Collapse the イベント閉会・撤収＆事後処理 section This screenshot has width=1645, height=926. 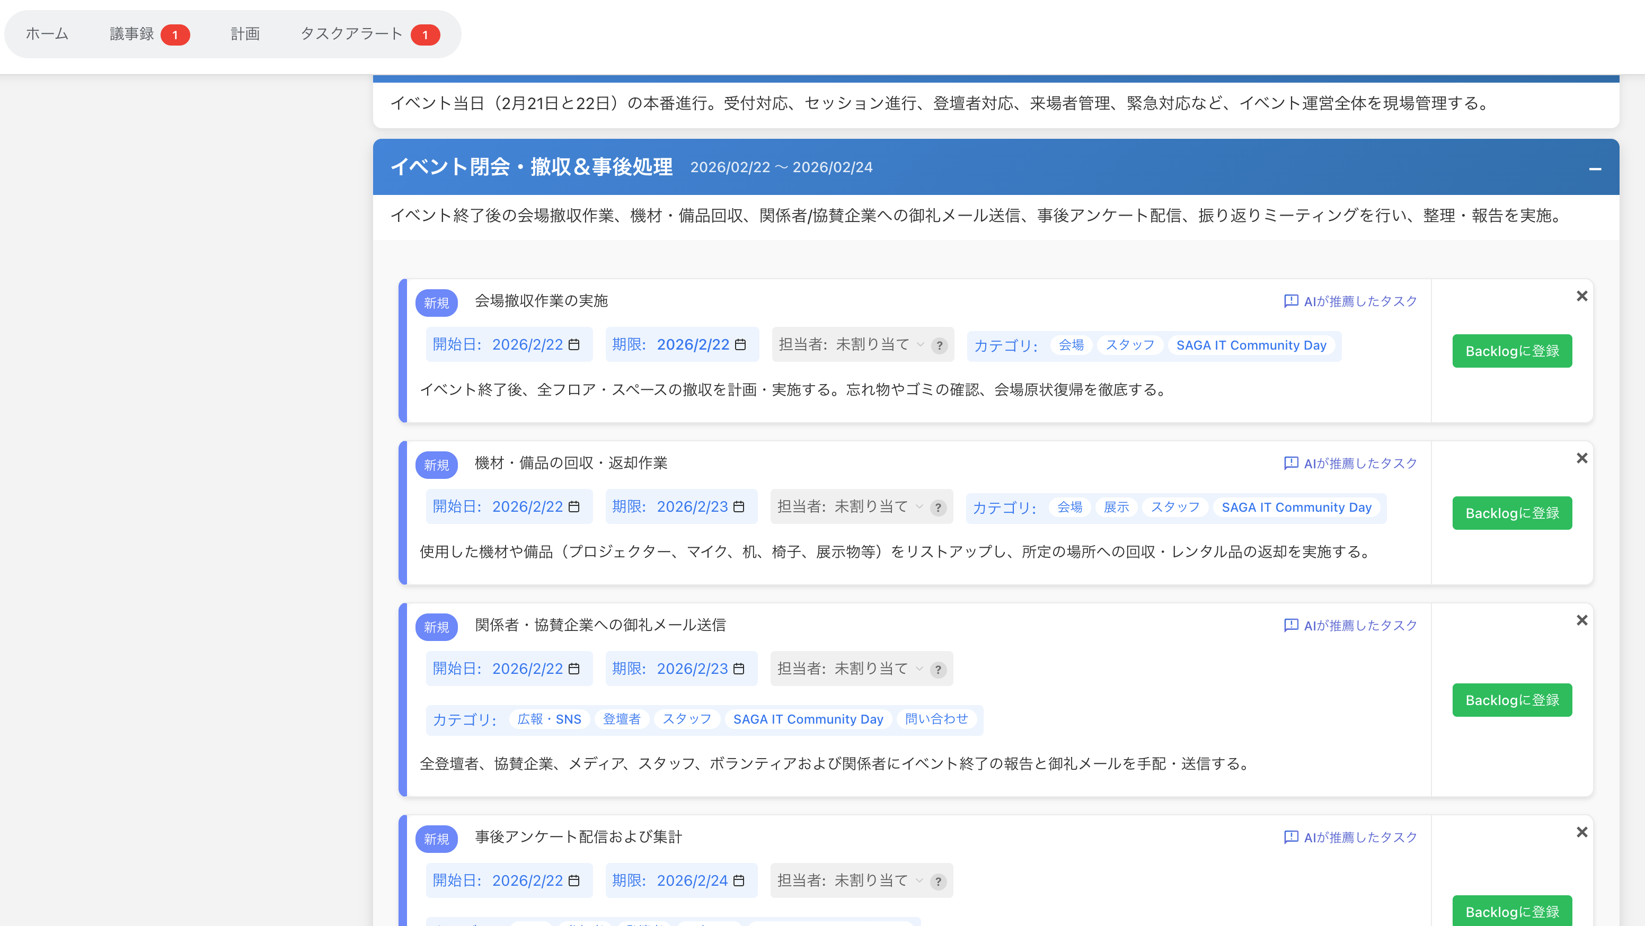(1595, 168)
